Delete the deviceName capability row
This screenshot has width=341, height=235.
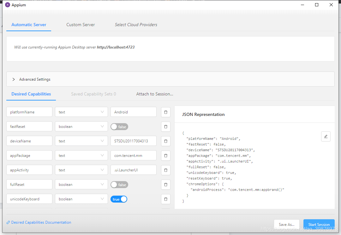point(166,141)
